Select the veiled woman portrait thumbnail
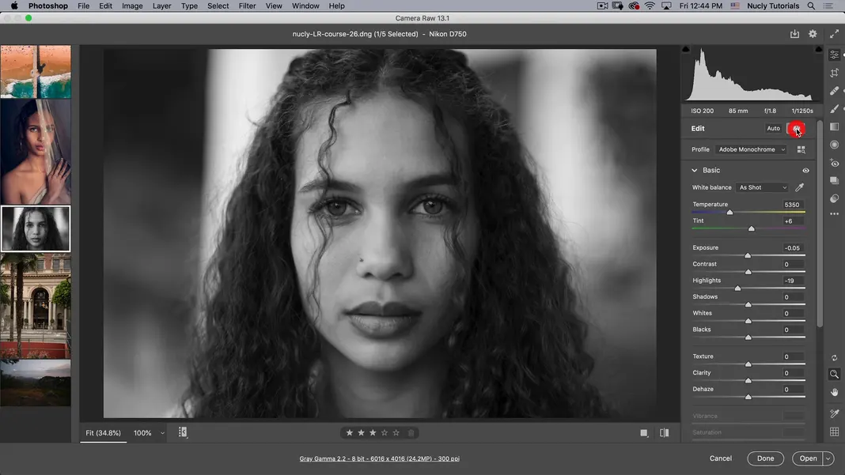Screen dimensions: 845x475 [x=36, y=151]
